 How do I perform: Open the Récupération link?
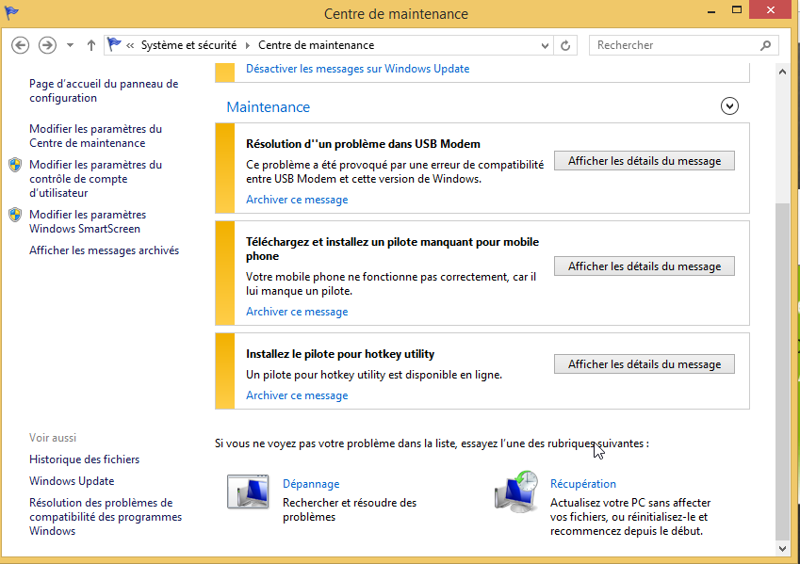click(582, 484)
